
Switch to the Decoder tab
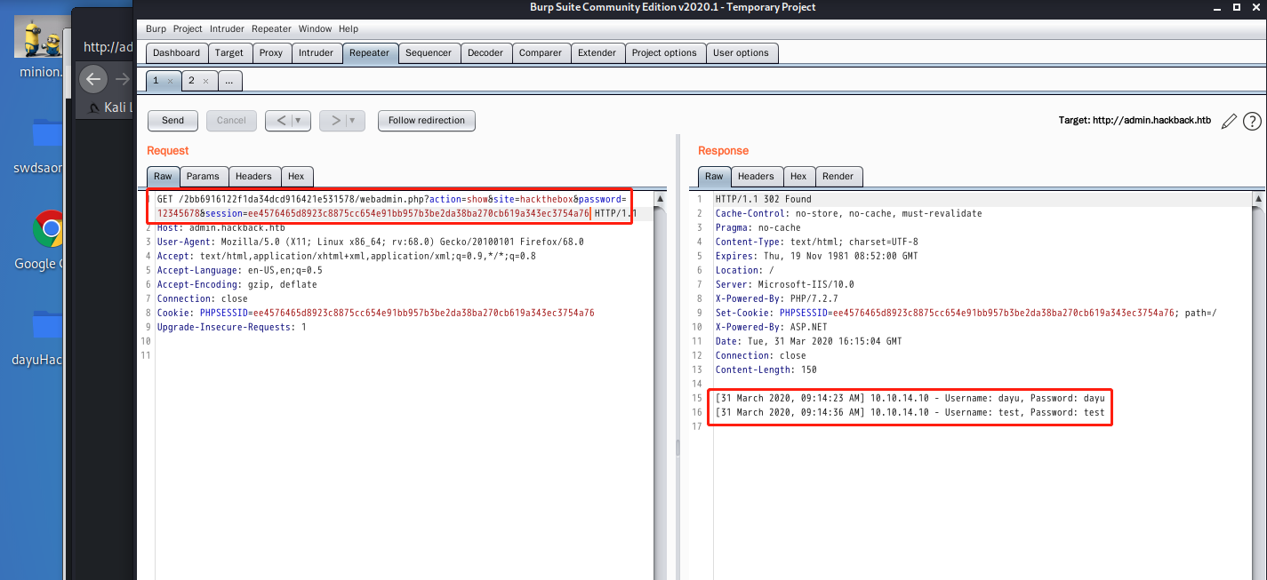click(x=485, y=53)
